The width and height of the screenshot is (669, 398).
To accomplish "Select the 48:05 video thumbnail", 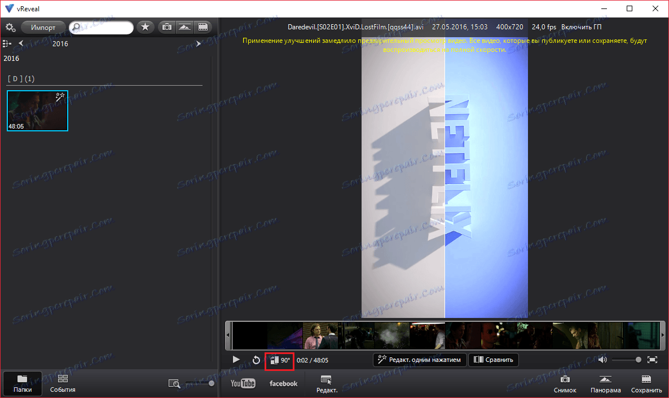I will click(38, 110).
